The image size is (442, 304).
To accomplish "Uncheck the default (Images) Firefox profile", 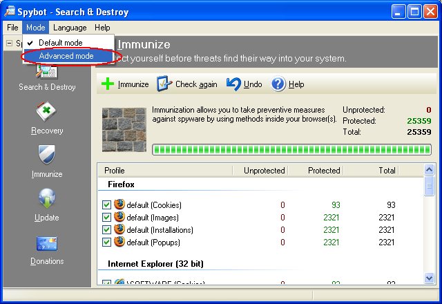I will tap(106, 218).
